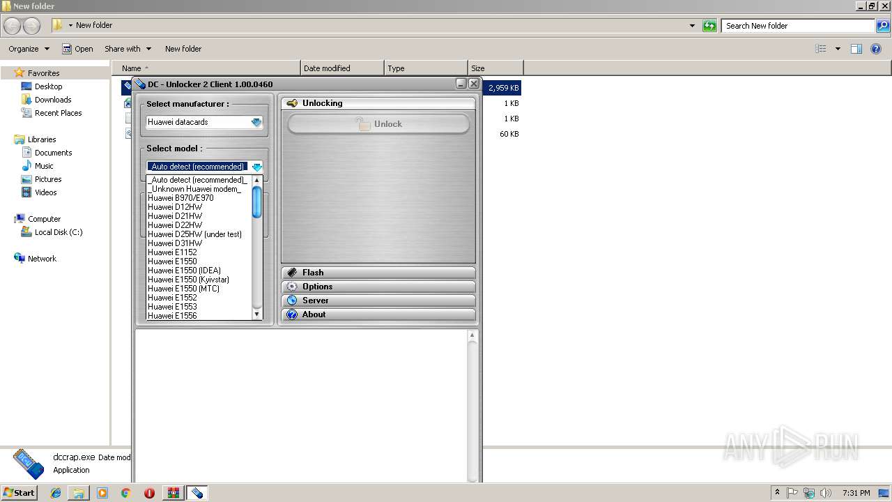Click the Unlock button
Image resolution: width=892 pixels, height=502 pixels.
(378, 124)
